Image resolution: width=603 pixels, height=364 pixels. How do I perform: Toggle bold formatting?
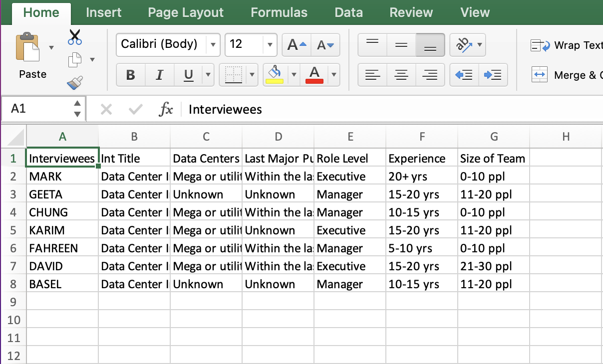tap(130, 75)
